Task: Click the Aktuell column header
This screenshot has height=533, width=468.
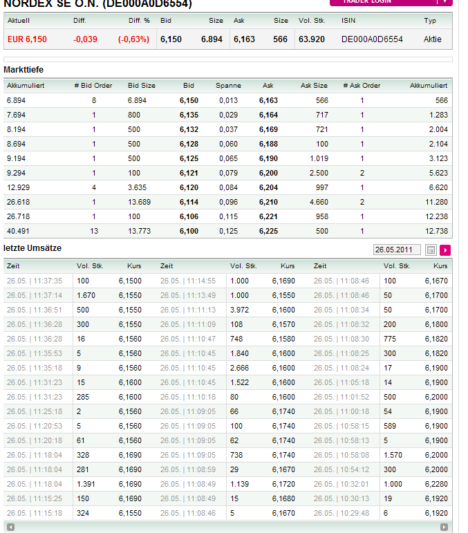Action: point(19,21)
